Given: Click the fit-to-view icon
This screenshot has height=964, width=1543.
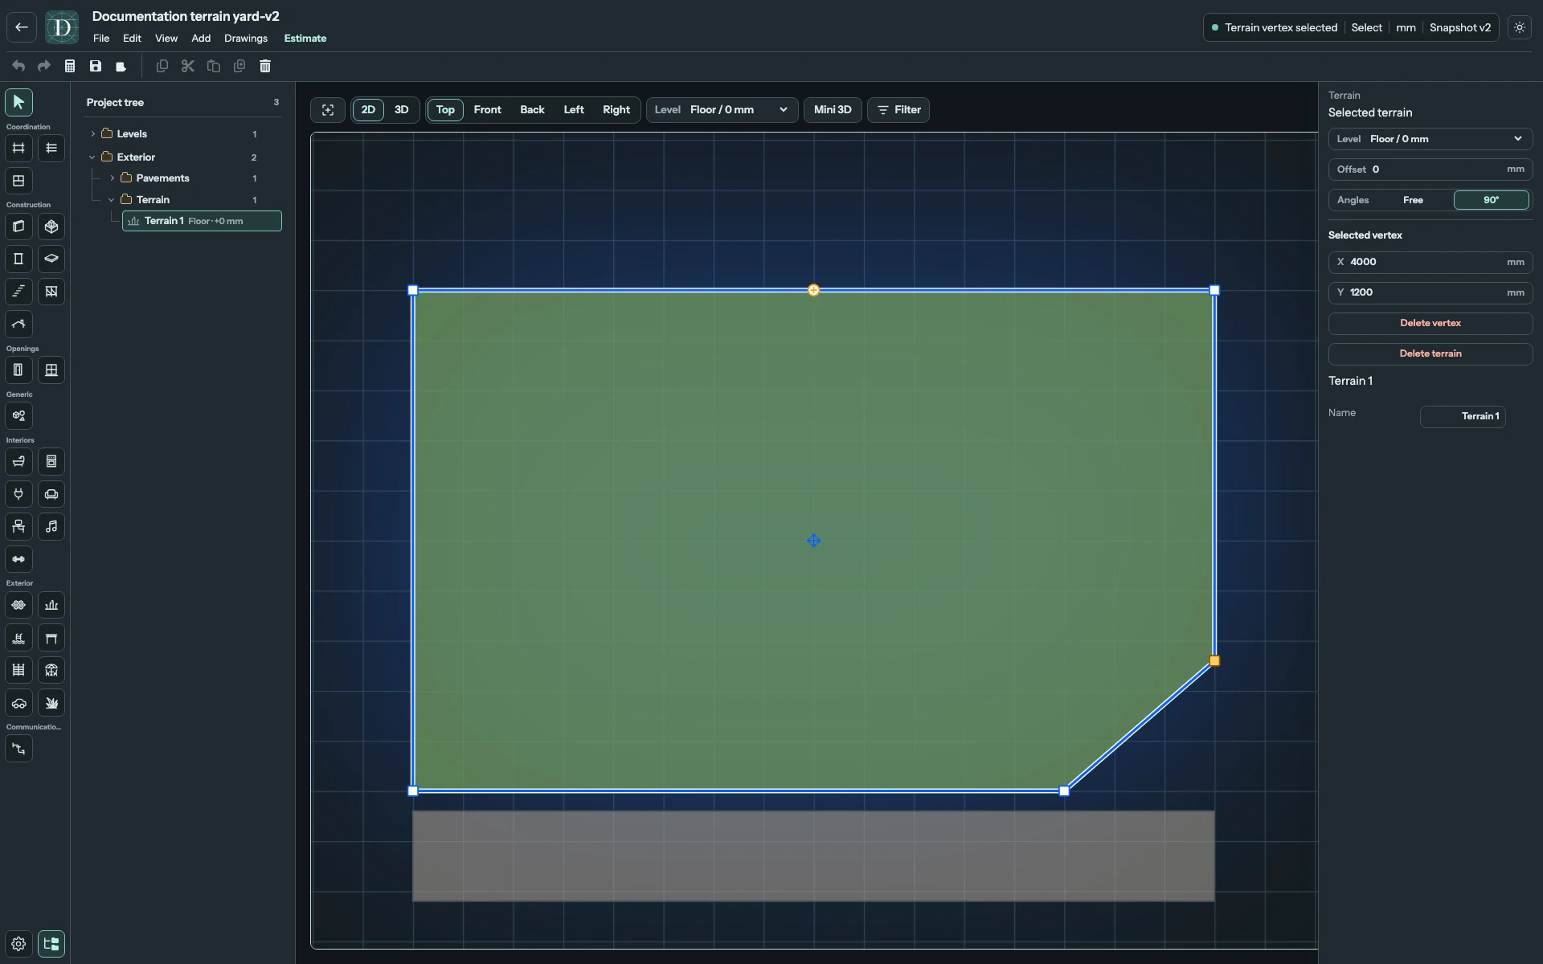Looking at the screenshot, I should click(x=328, y=110).
